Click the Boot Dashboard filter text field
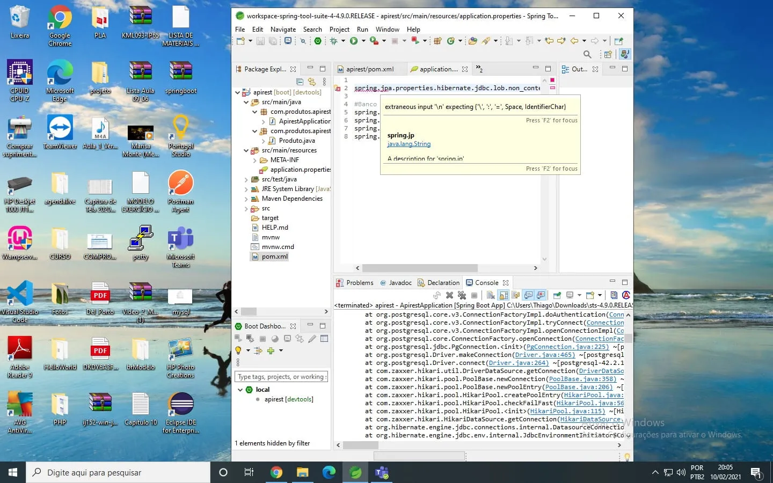Image resolution: width=773 pixels, height=483 pixels. [281, 377]
